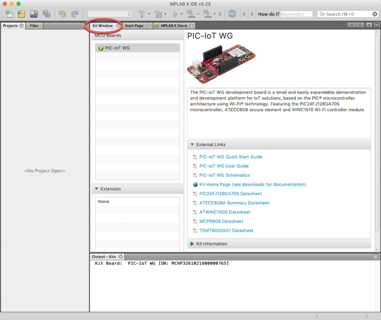381x320 pixels.
Task: Open an existing project
Action: coord(34,14)
